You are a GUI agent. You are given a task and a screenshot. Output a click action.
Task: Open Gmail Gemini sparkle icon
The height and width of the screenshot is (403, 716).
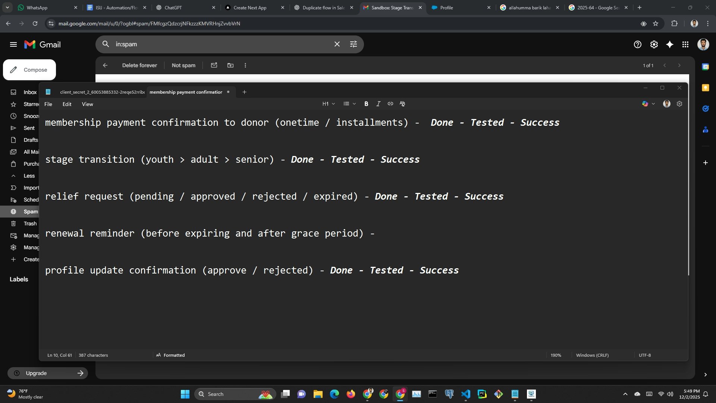tap(670, 44)
